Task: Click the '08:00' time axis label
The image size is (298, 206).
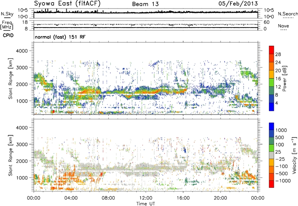Action: tap(108, 198)
